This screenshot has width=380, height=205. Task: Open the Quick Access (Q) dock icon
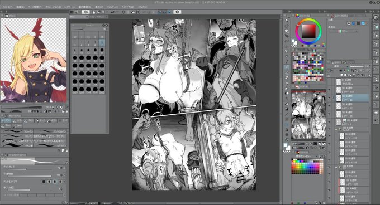click(x=376, y=18)
